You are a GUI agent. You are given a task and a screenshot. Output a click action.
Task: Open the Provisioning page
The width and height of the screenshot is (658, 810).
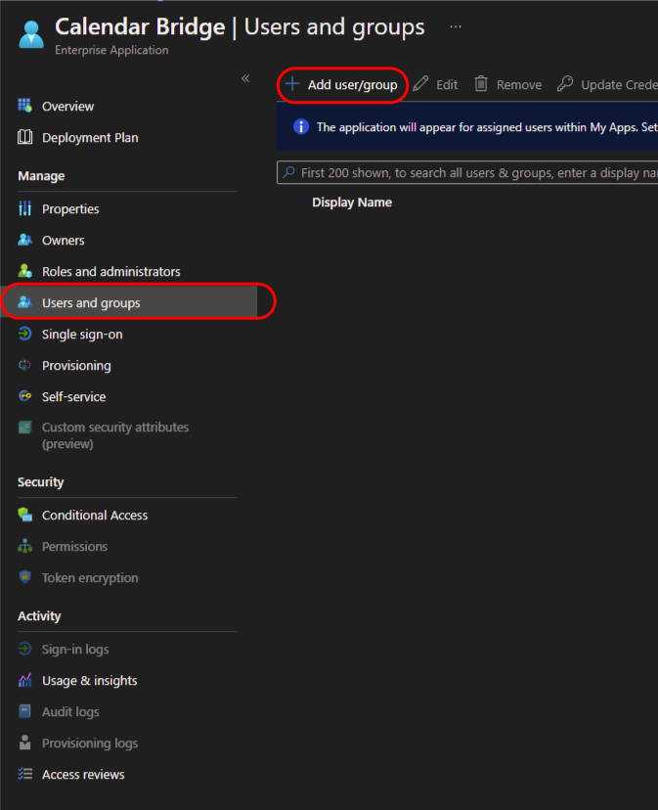76,366
